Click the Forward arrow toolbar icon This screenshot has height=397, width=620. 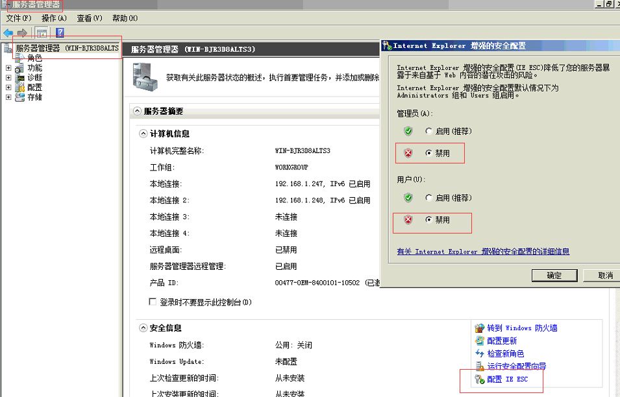tap(22, 32)
